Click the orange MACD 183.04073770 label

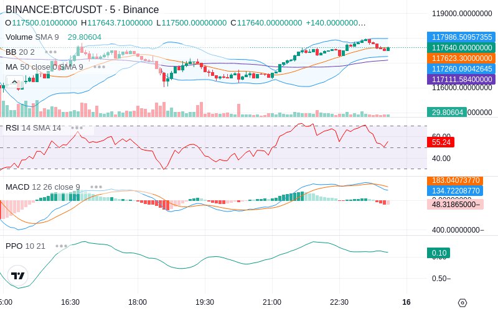click(x=455, y=180)
